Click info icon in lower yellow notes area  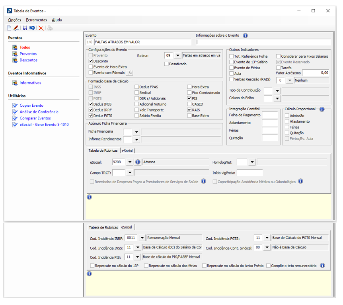[89, 274]
